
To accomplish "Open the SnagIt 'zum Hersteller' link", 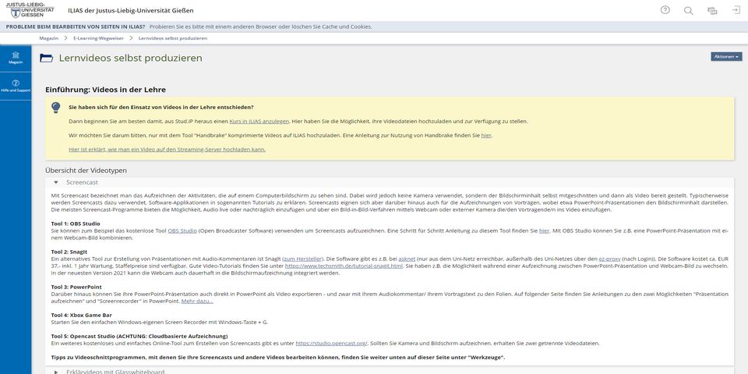I will pyautogui.click(x=303, y=259).
